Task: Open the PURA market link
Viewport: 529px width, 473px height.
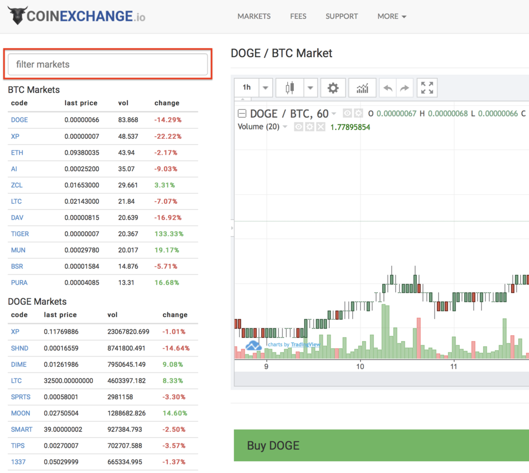Action: tap(19, 282)
